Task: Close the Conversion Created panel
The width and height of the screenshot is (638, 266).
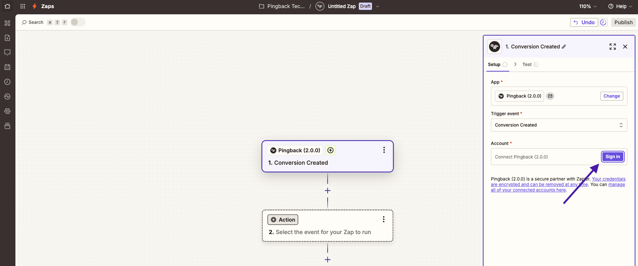Action: [625, 47]
